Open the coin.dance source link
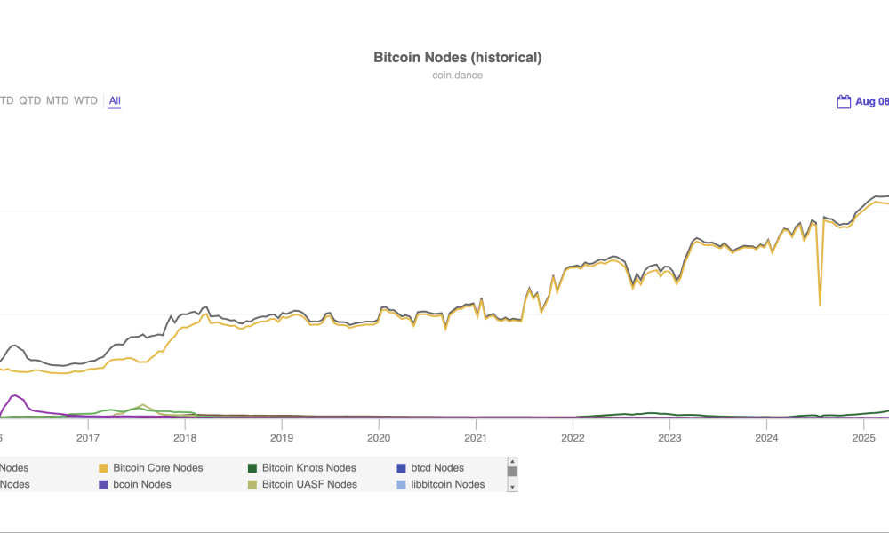This screenshot has height=533, width=889. click(x=457, y=75)
